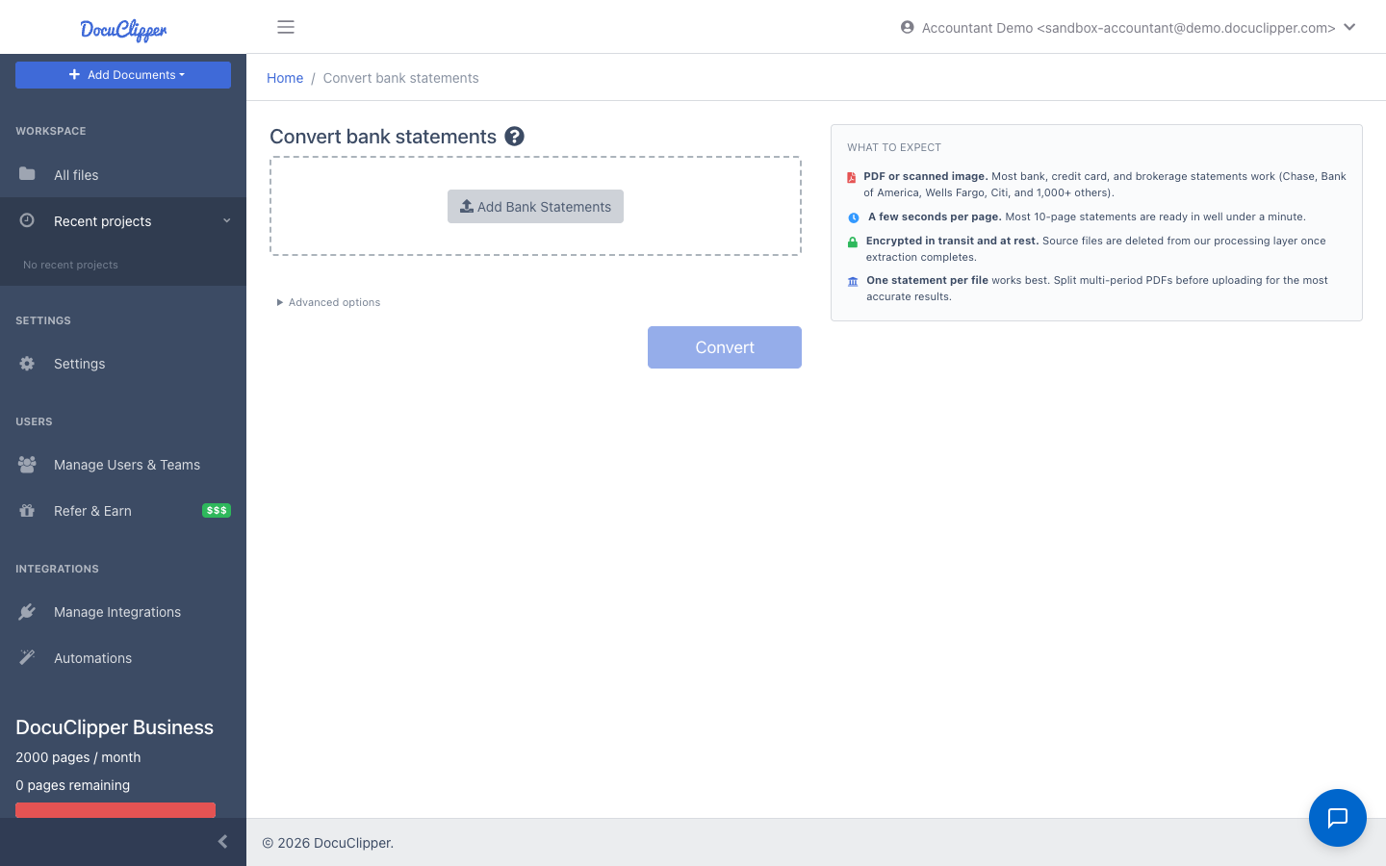The height and width of the screenshot is (866, 1386).
Task: Click the clock icon for Recent projects
Action: click(x=27, y=220)
